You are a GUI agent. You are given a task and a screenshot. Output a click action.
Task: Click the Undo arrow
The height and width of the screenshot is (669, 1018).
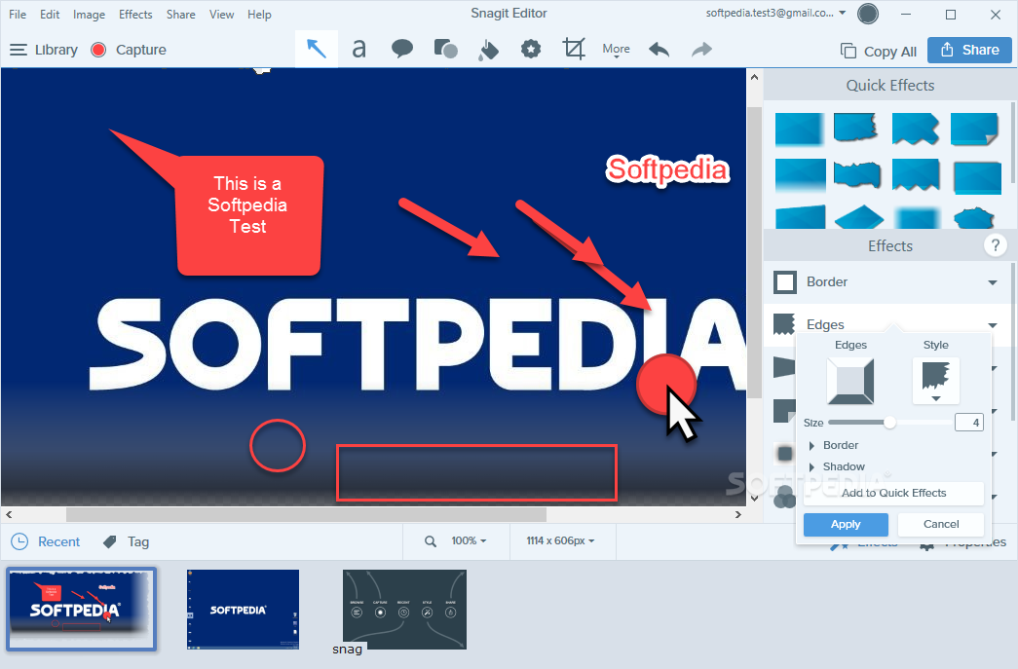click(x=659, y=50)
